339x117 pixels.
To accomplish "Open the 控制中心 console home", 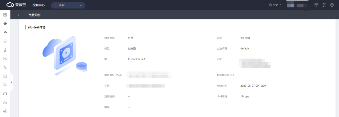I will point(38,5).
